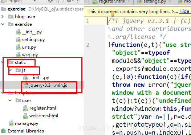Click the folder icon of blog_user
The height and width of the screenshot is (135, 191).
11,17
